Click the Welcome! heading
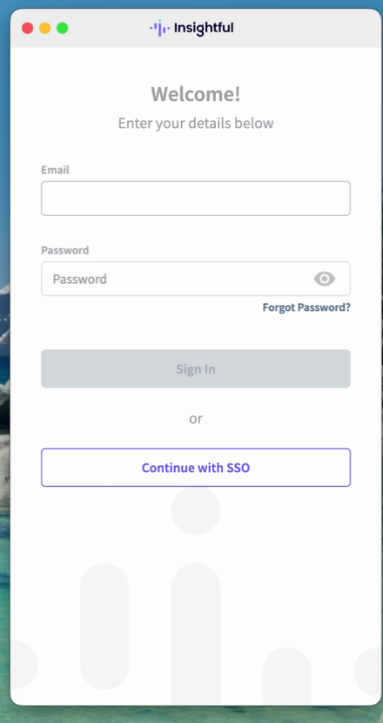383x723 pixels. [x=196, y=94]
